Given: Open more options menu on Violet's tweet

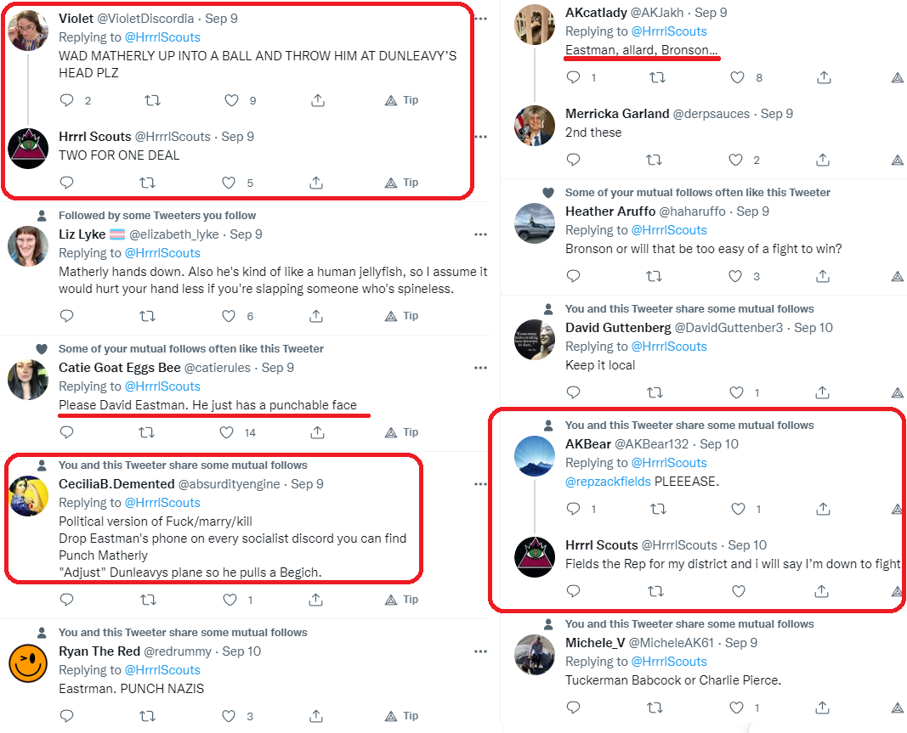Looking at the screenshot, I should tap(480, 19).
